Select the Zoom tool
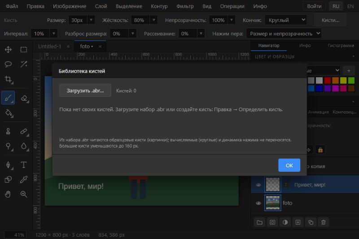The image size is (359, 239). click(24, 195)
